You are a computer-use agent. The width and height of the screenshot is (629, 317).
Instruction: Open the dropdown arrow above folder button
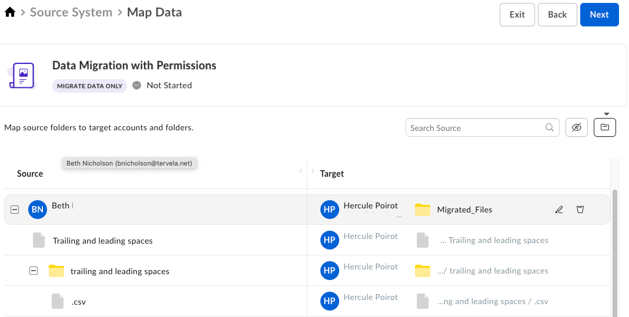tap(607, 114)
